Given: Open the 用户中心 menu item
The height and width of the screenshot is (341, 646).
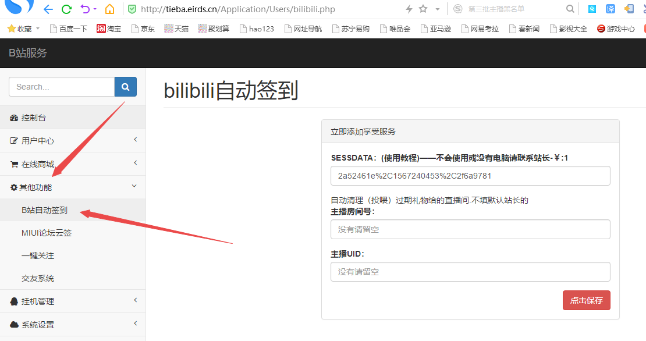Looking at the screenshot, I should click(73, 140).
